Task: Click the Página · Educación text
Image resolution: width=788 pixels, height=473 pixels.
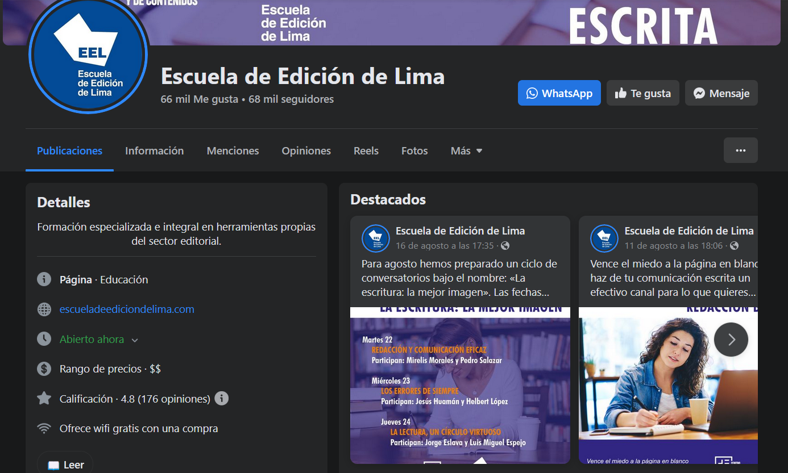Action: coord(104,280)
